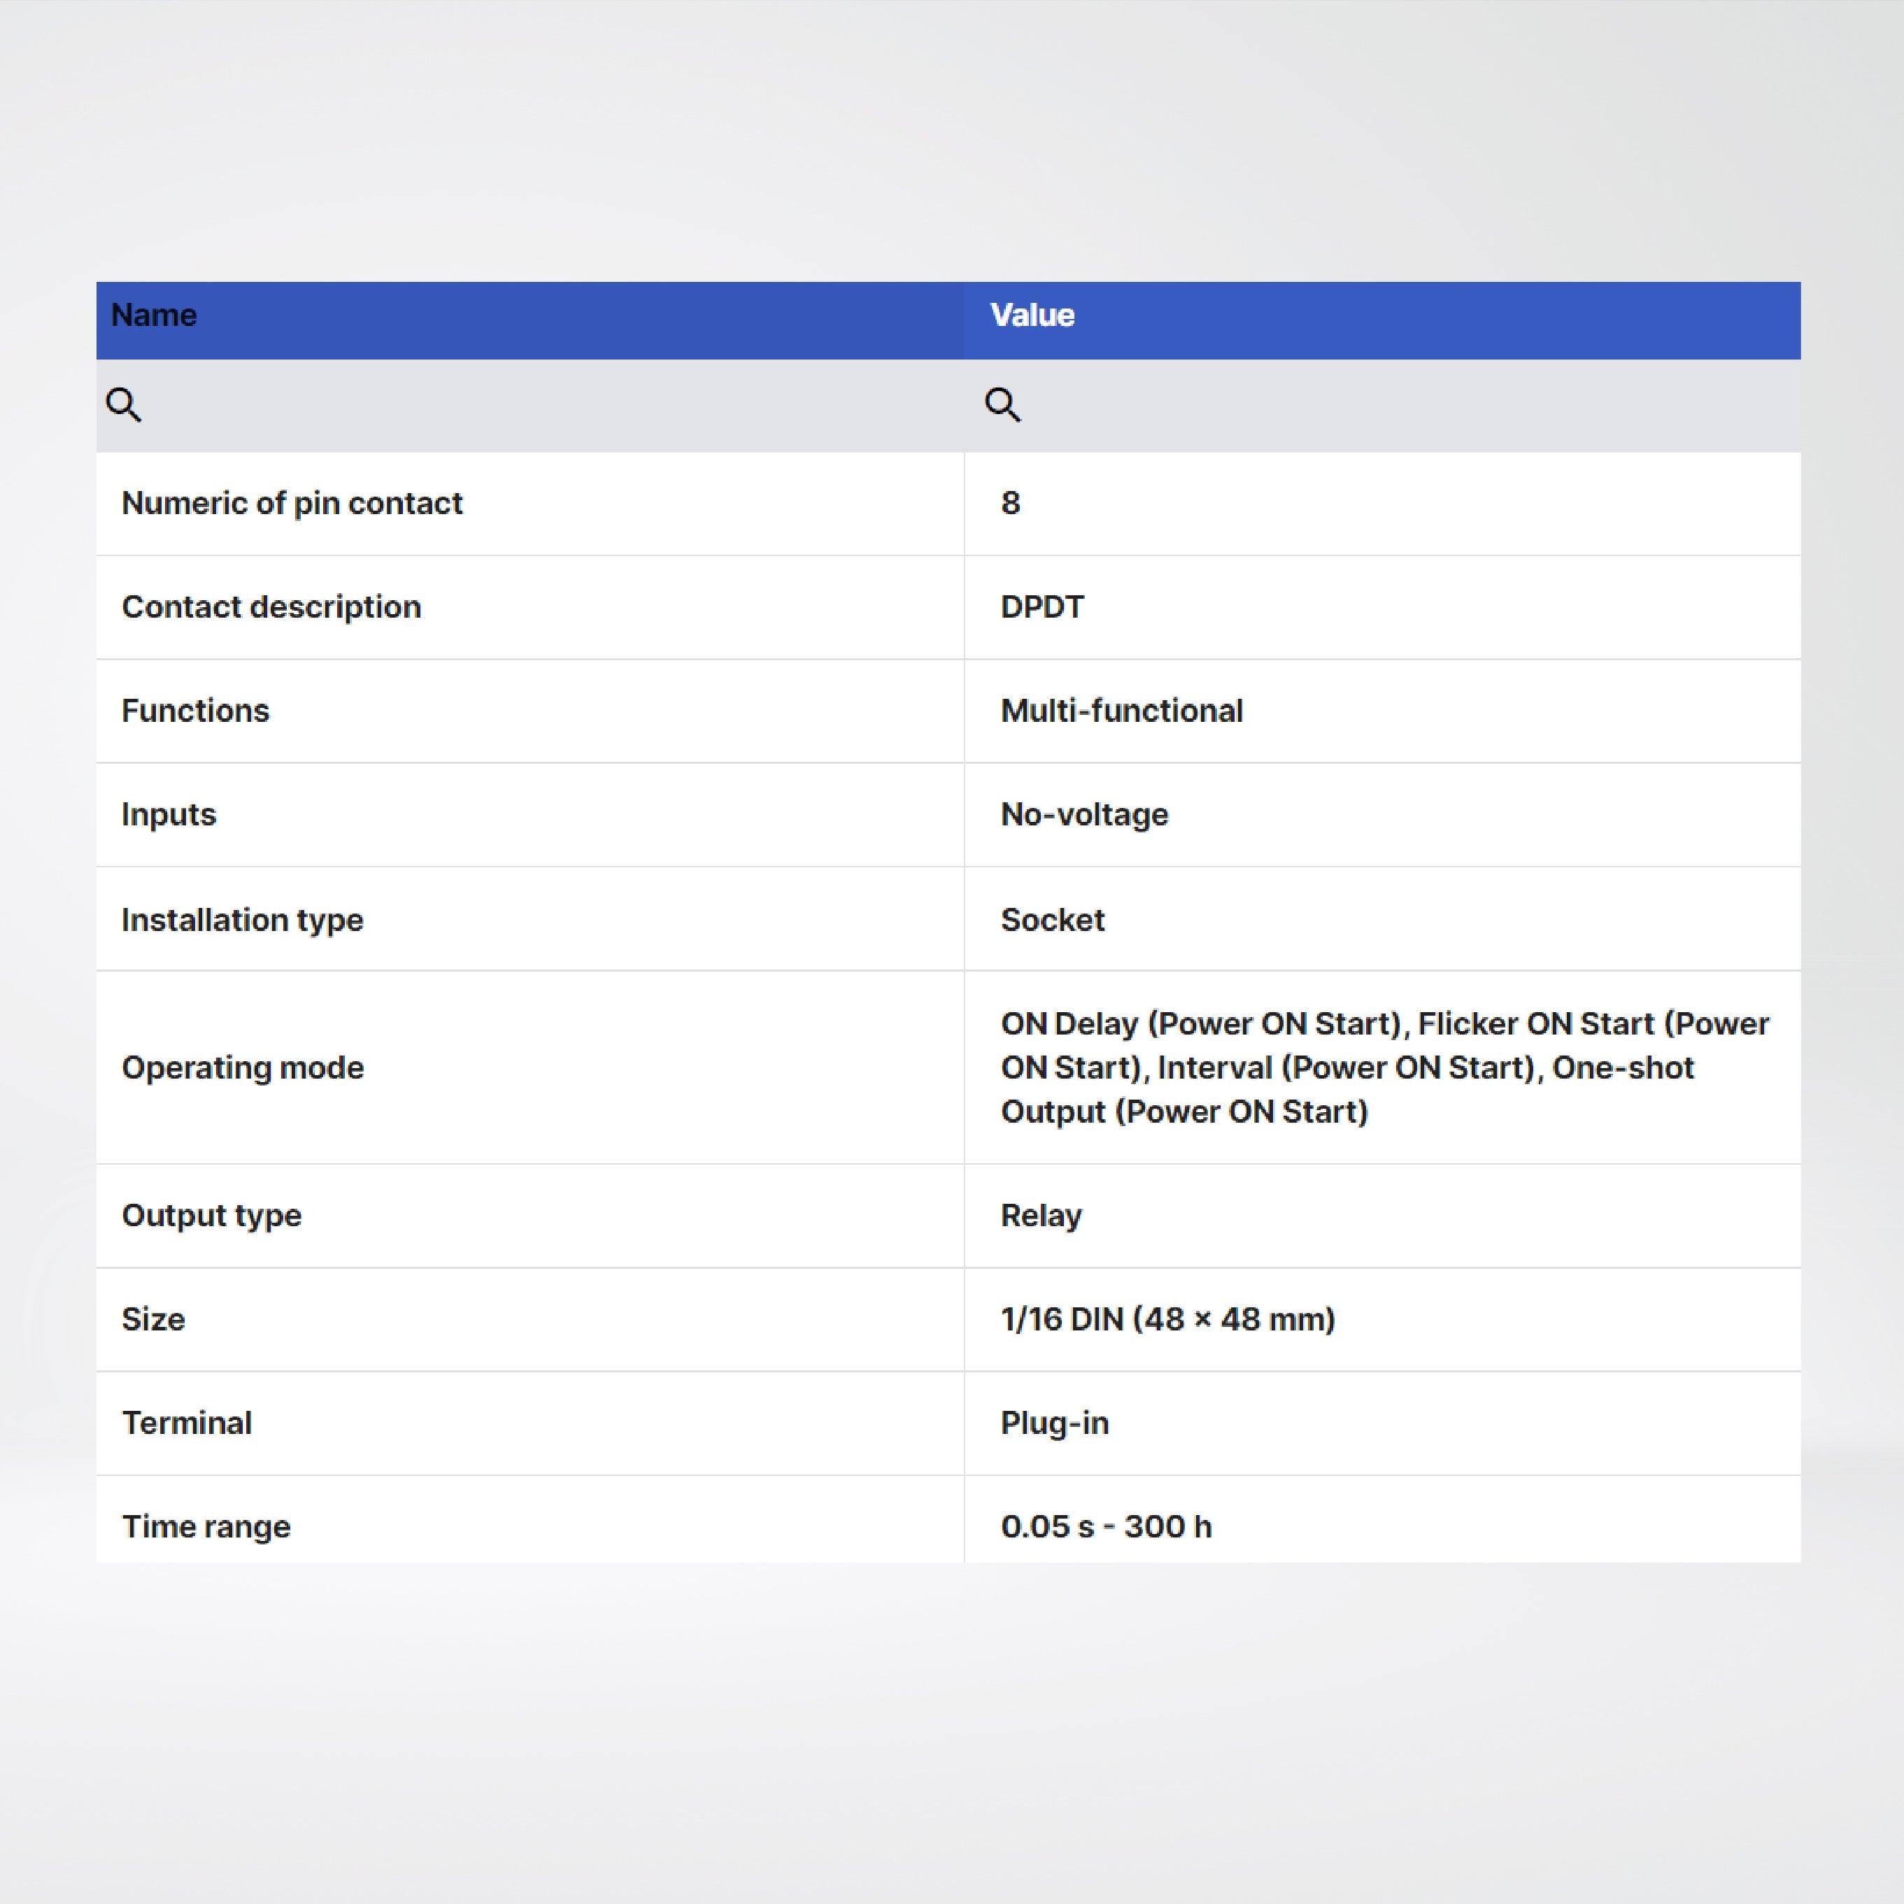The width and height of the screenshot is (1904, 1904).
Task: Select the 'Socket' value cell
Action: click(x=1381, y=918)
